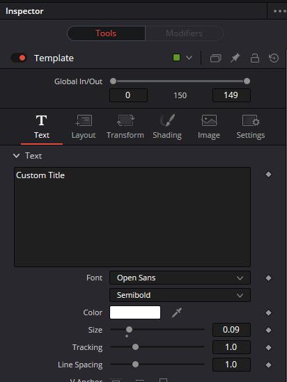Open the Semibold font style dropdown
The width and height of the screenshot is (287, 382).
[x=180, y=295]
